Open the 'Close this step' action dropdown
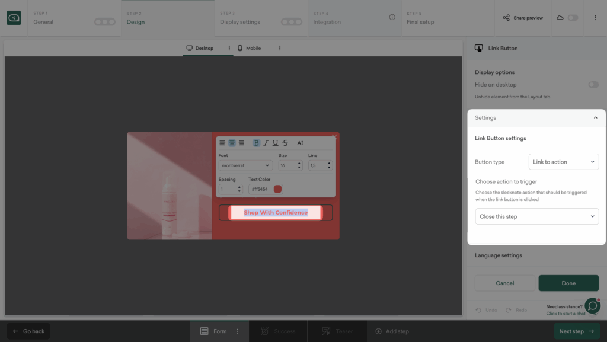This screenshot has width=607, height=342. point(536,216)
